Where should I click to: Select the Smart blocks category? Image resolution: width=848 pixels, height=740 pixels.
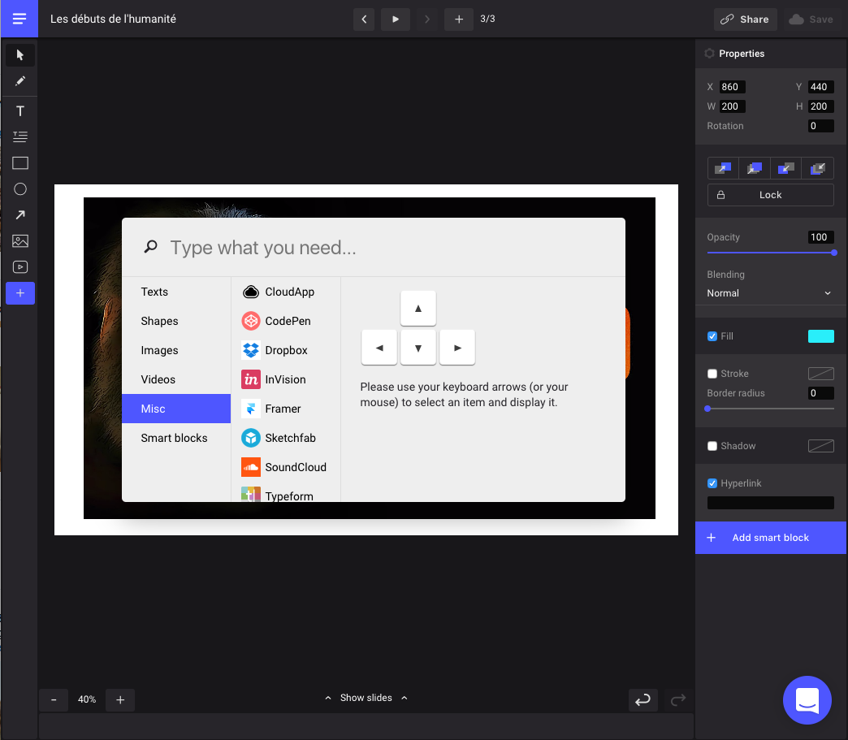pos(174,438)
